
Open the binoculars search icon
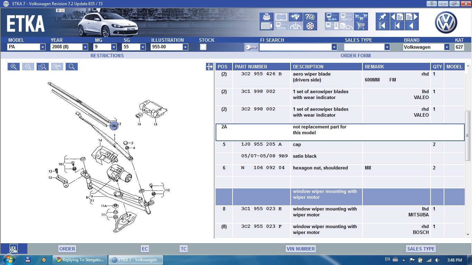[x=295, y=17]
